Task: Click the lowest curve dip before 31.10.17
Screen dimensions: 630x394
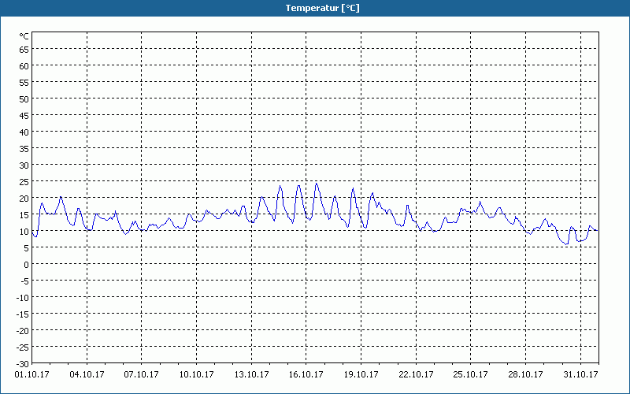Action: [x=565, y=244]
